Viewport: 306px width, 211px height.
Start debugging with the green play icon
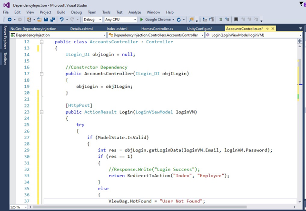tap(142, 19)
